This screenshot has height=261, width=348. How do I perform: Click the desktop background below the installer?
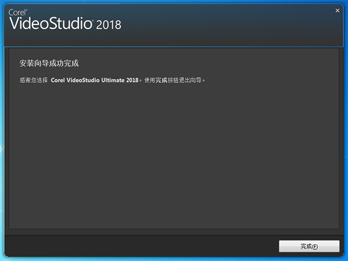click(174, 259)
